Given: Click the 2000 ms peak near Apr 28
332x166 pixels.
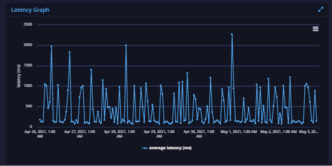Looking at the screenshot, I should pyautogui.click(x=126, y=45).
